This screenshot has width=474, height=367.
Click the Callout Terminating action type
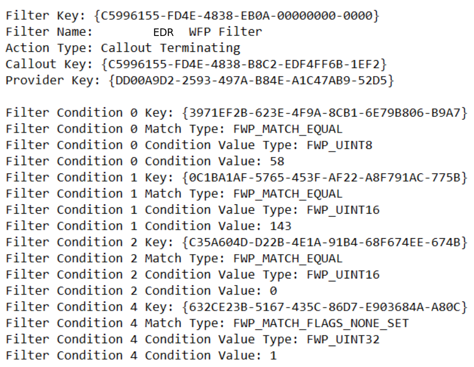(x=170, y=48)
